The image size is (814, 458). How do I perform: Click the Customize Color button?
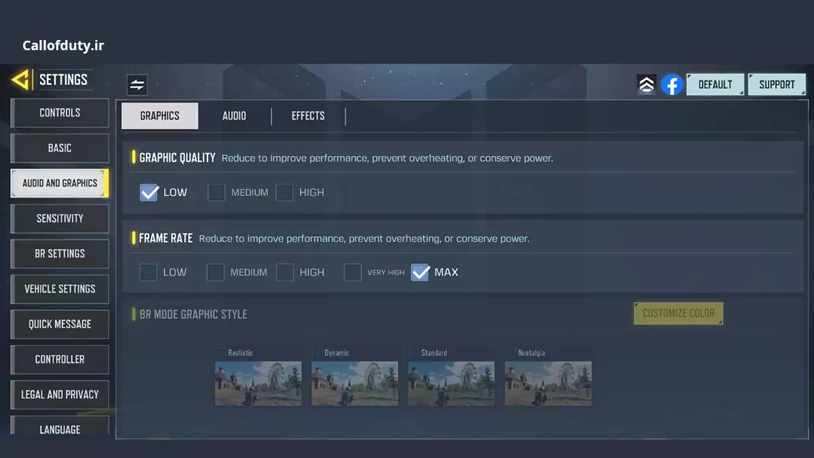[678, 313]
